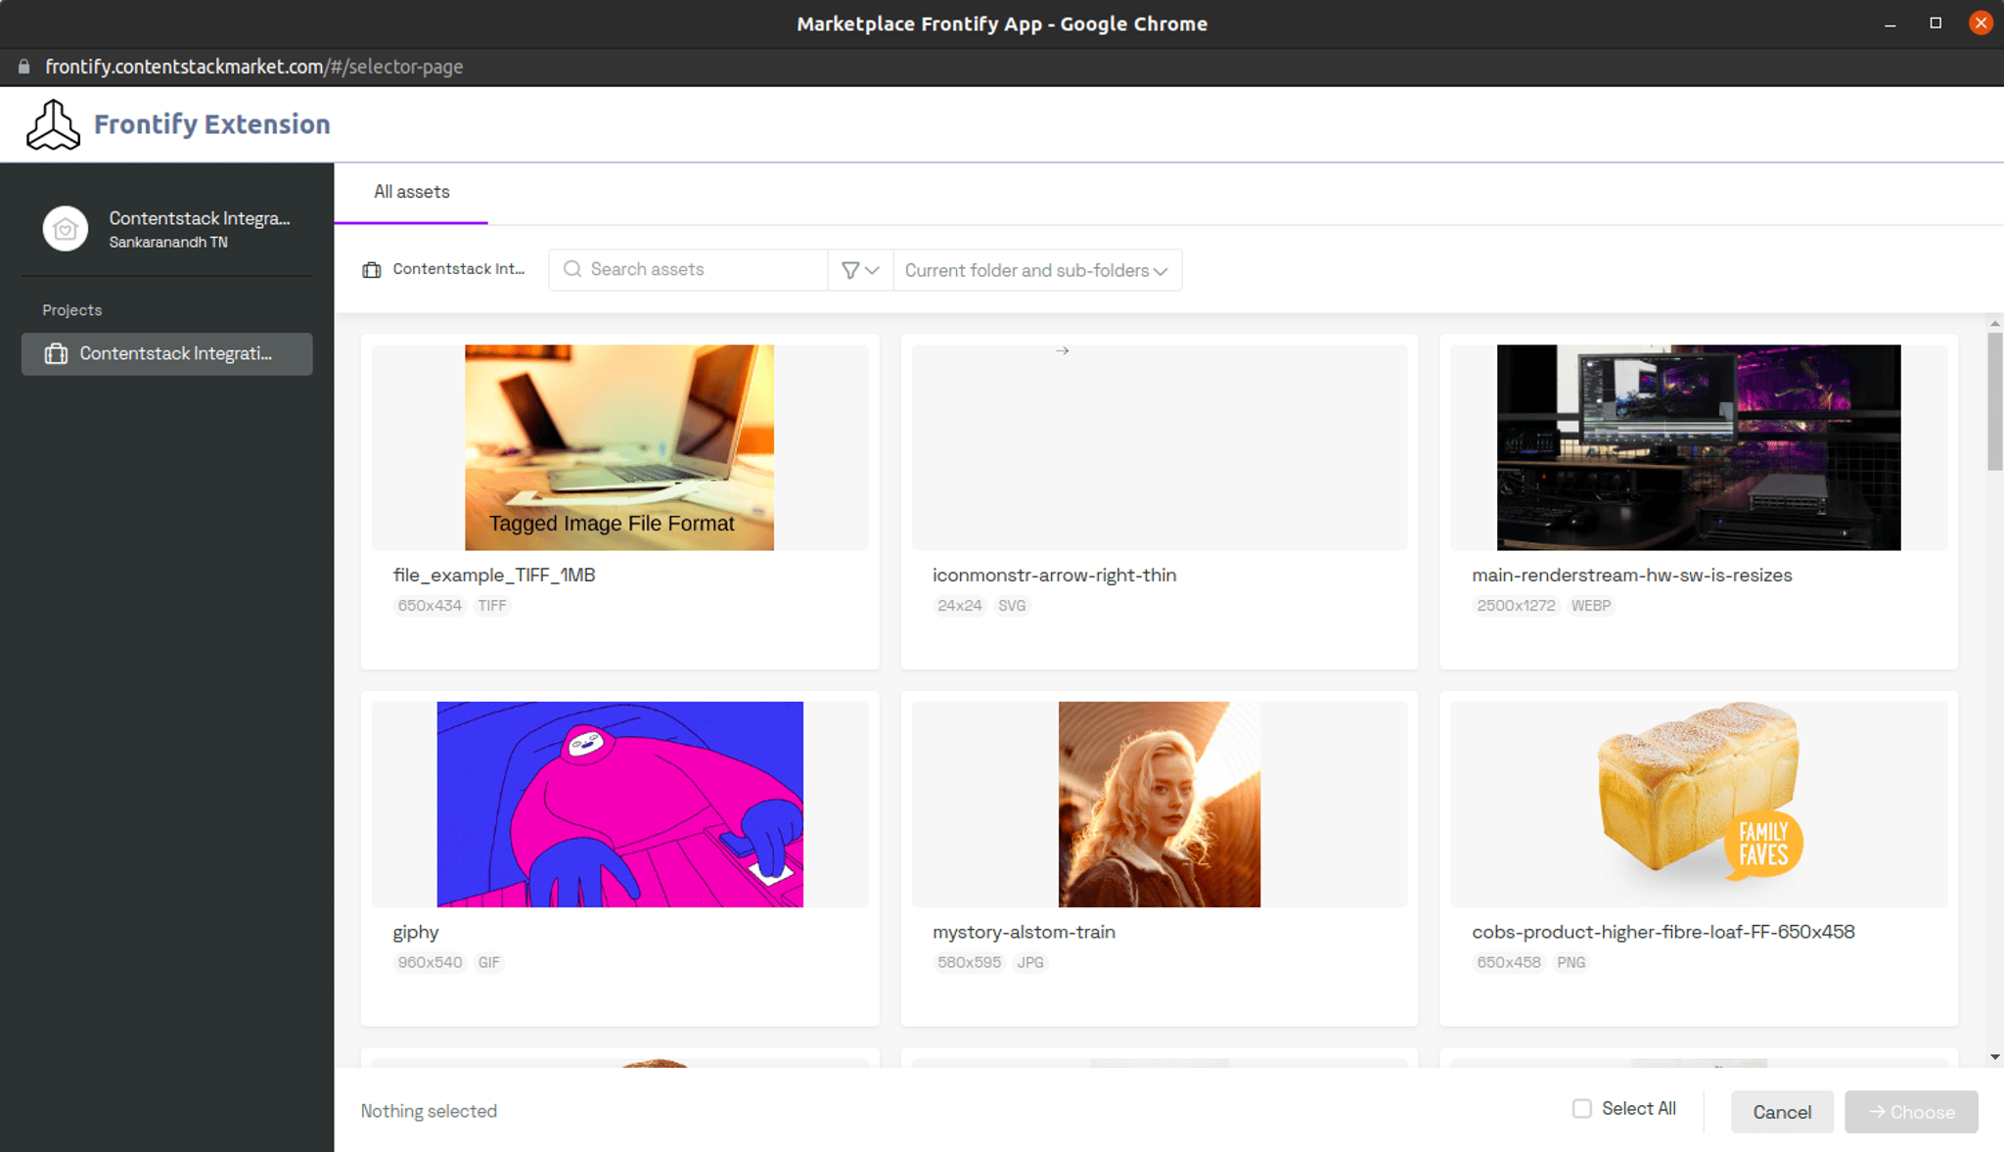Select the main-renderstream-hw-sw-is-resizes thumbnail
Viewport: 2004px width, 1152px height.
pyautogui.click(x=1699, y=447)
